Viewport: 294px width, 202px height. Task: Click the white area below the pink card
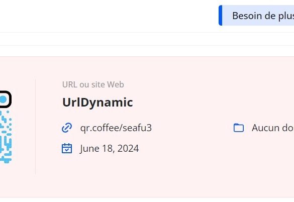pos(147,200)
